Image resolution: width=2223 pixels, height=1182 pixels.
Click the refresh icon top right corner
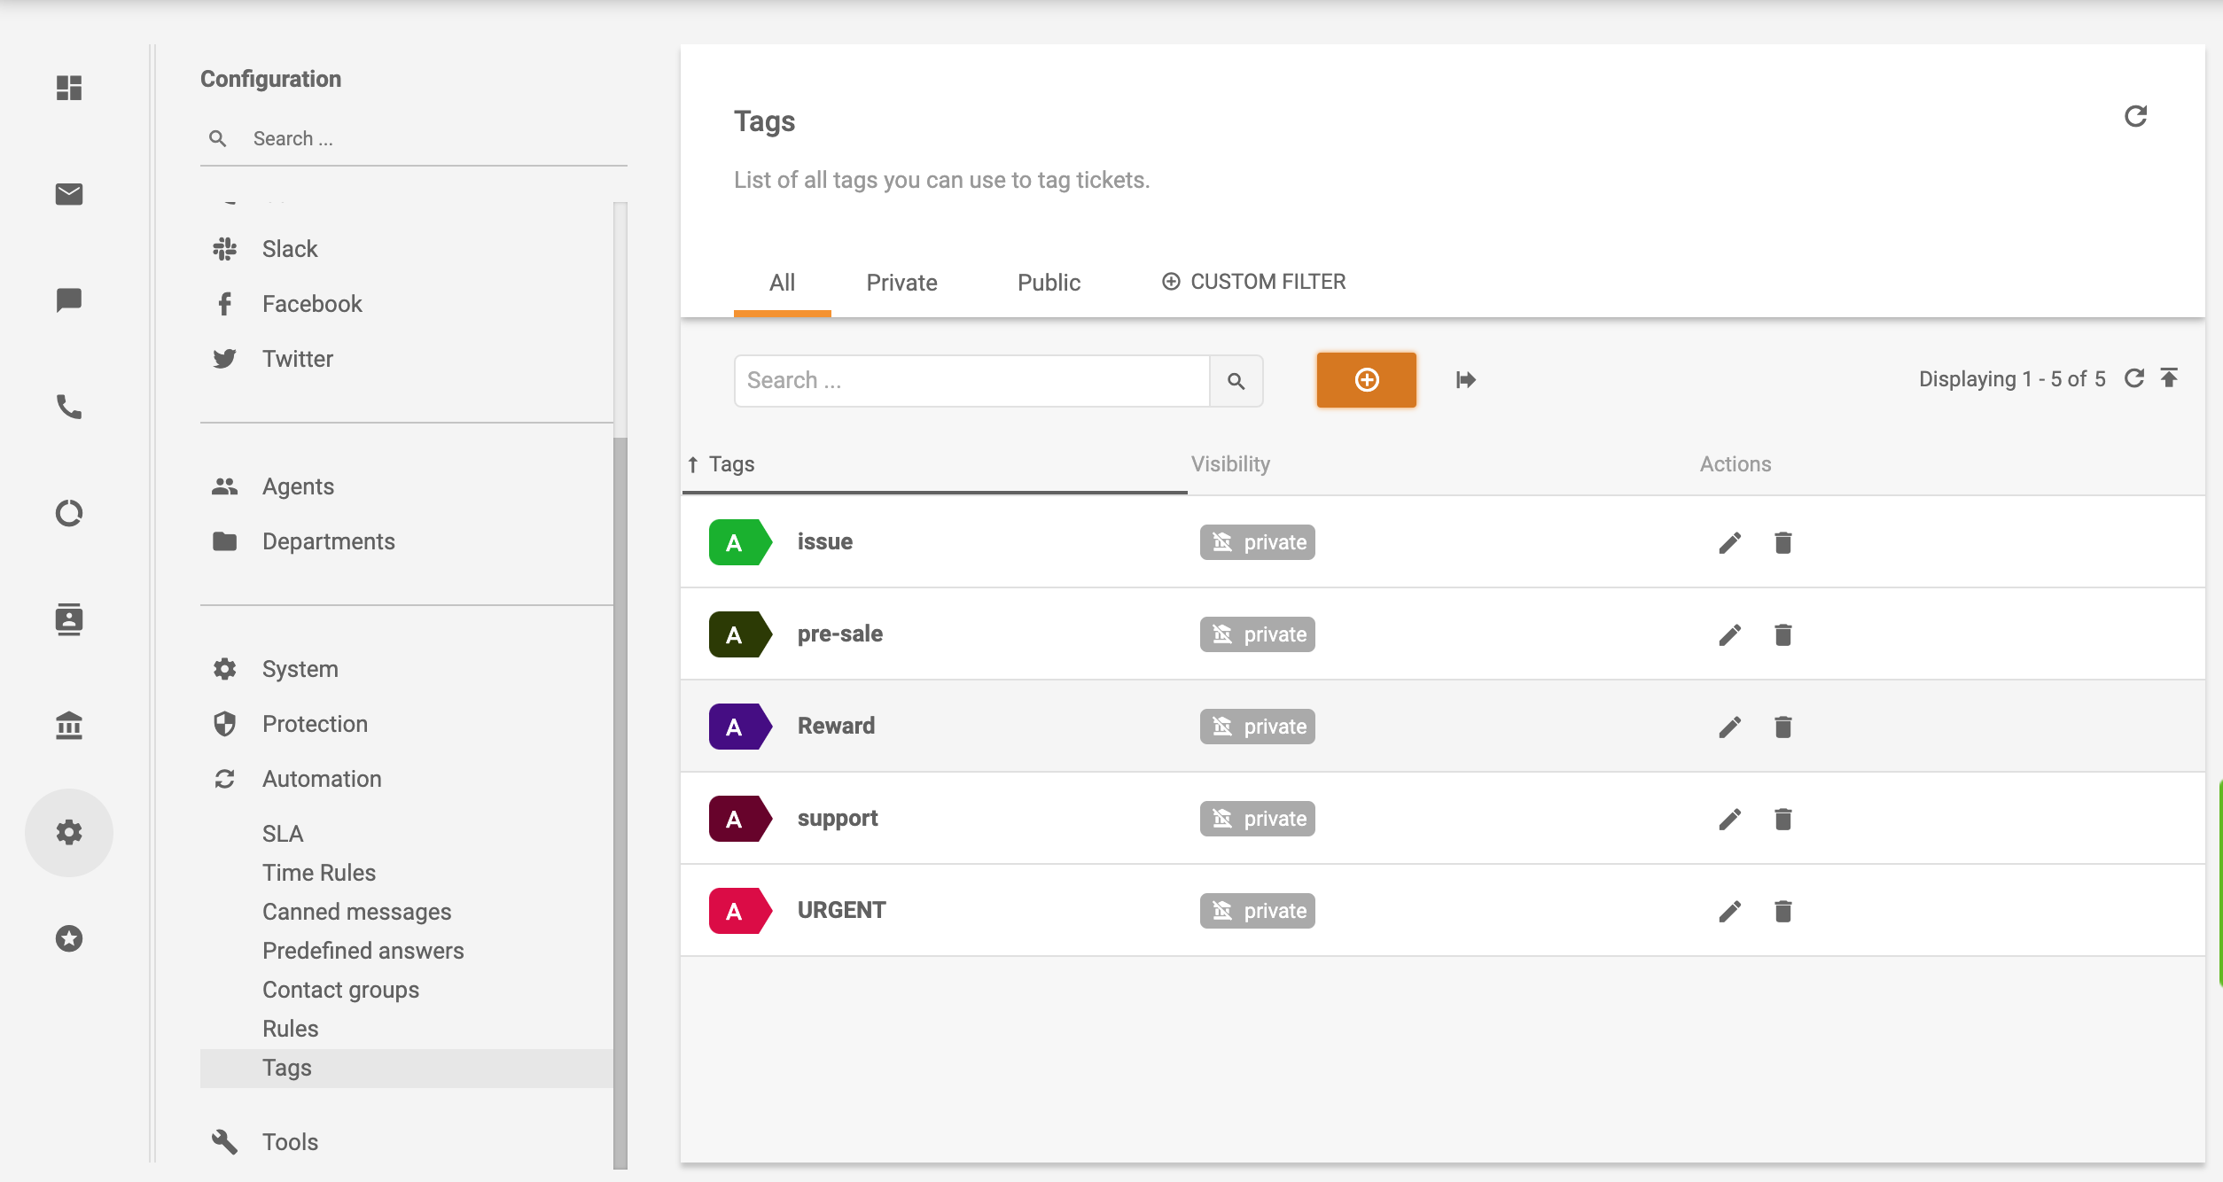(2134, 116)
